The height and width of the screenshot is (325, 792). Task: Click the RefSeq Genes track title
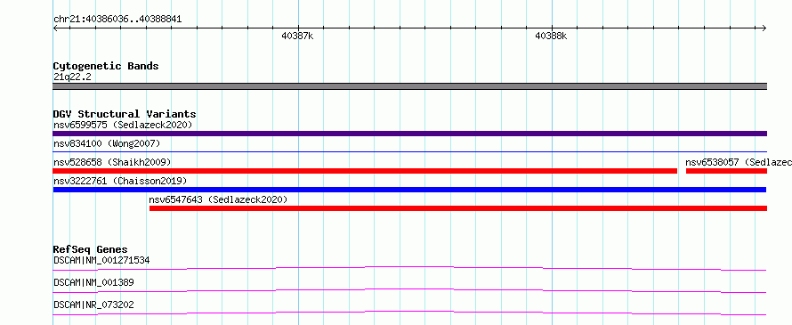click(91, 249)
